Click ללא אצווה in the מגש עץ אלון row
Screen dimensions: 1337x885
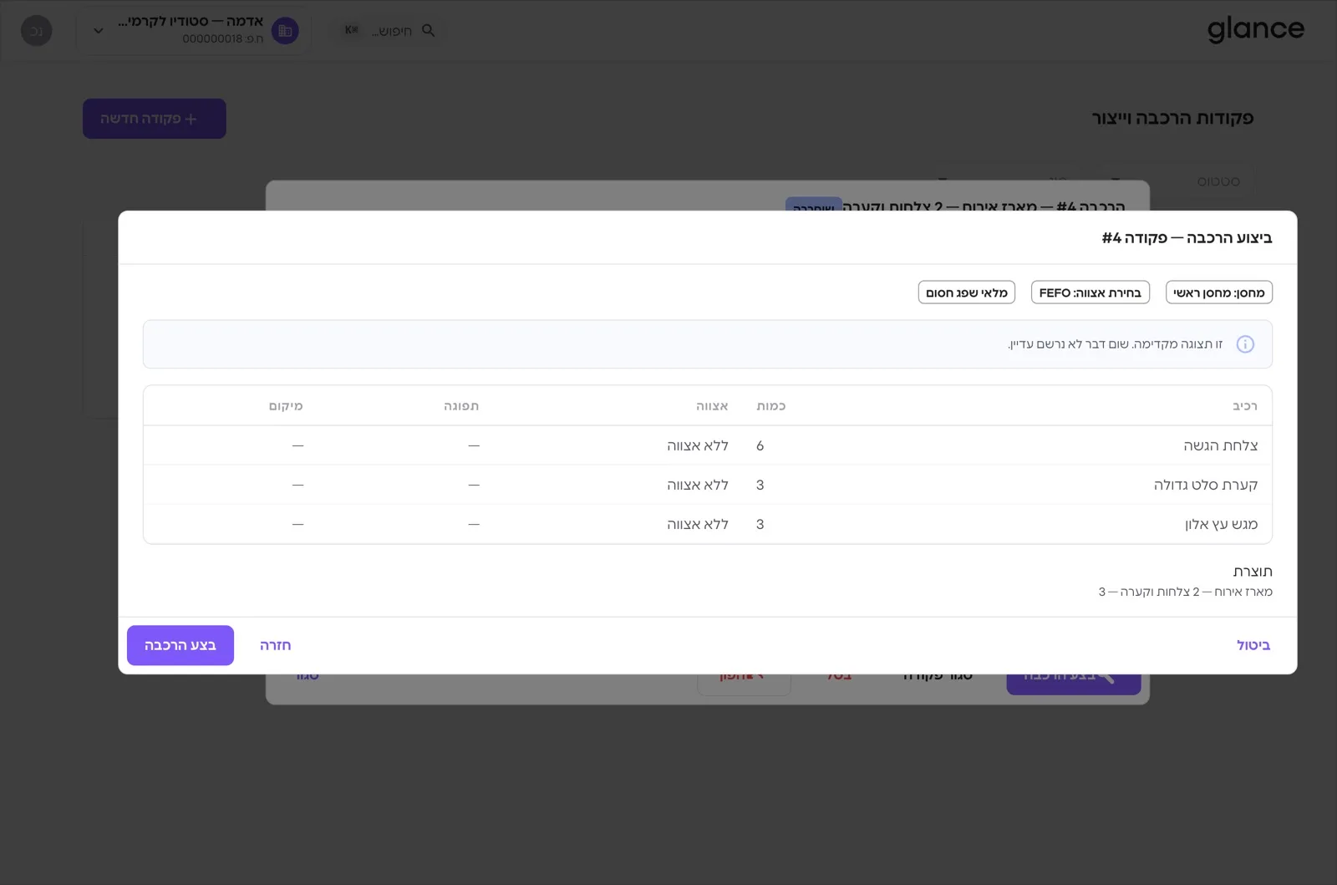[x=698, y=524]
